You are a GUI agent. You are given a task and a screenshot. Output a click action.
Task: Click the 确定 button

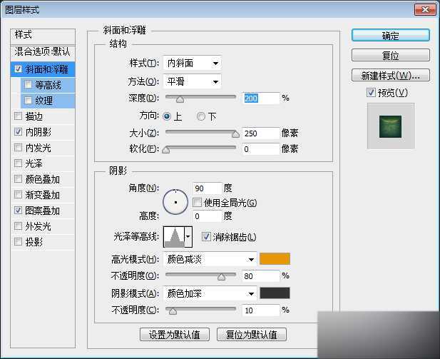pyautogui.click(x=390, y=36)
